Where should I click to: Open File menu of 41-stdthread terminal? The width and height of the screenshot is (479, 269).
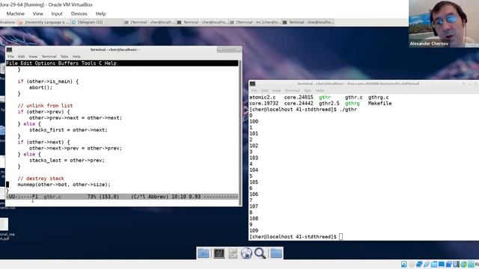pyautogui.click(x=254, y=90)
